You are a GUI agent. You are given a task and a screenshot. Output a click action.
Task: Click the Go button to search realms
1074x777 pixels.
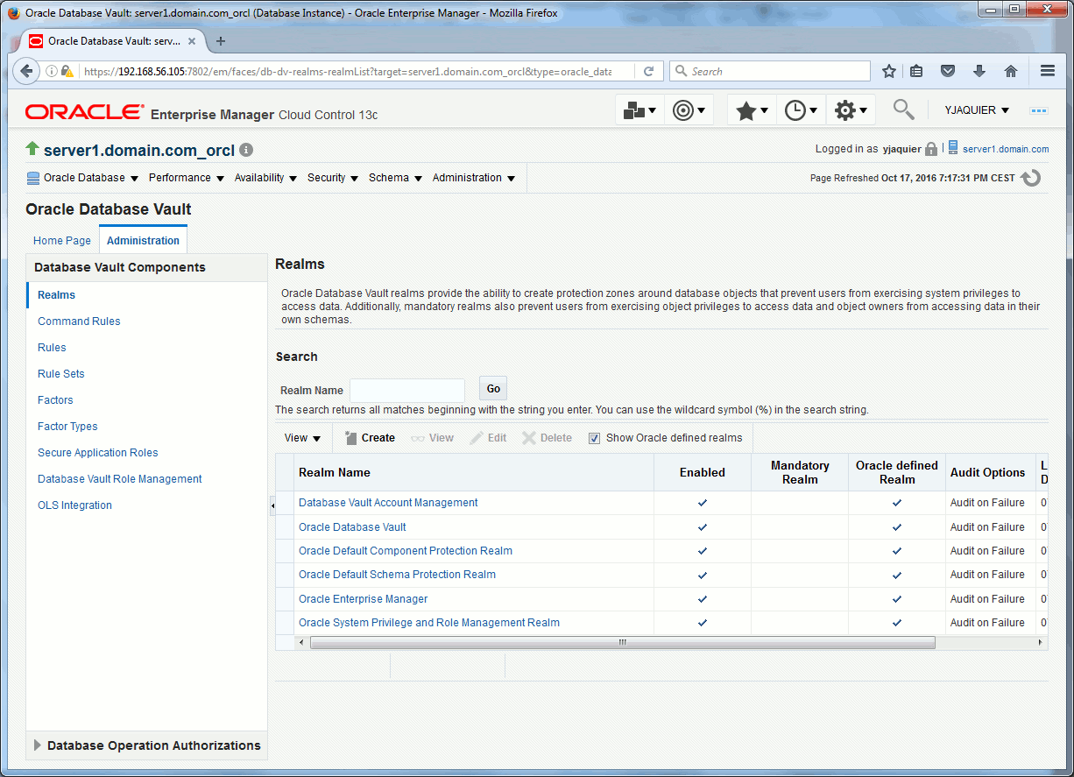click(492, 388)
